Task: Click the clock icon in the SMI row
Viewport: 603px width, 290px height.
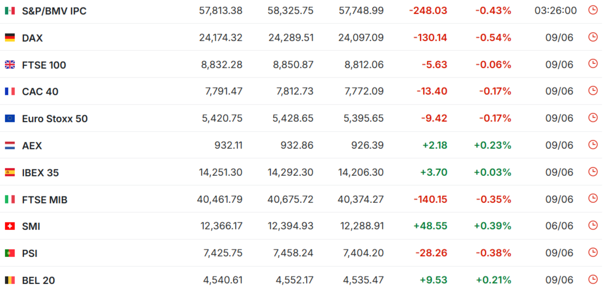Action: pos(593,226)
